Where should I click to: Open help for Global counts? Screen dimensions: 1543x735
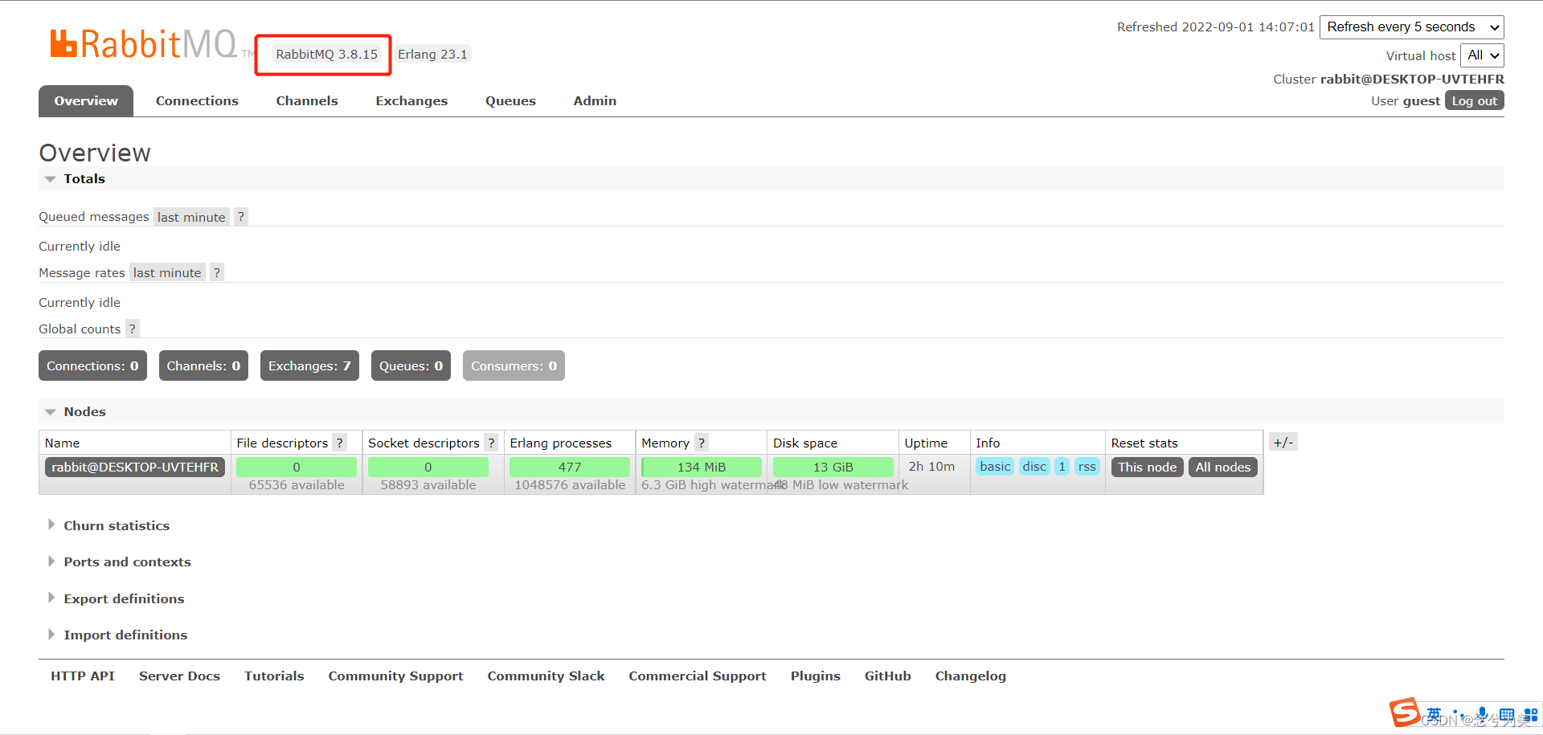133,329
